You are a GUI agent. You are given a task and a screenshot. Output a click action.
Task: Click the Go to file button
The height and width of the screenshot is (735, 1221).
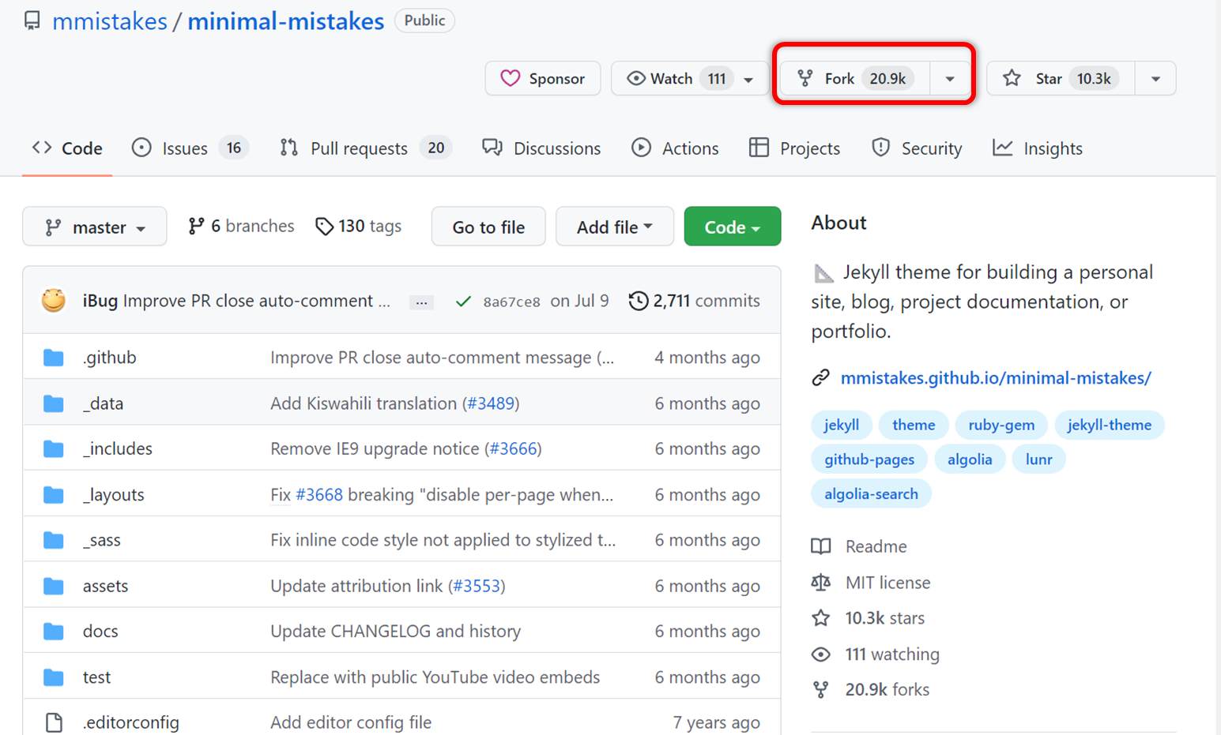488,227
